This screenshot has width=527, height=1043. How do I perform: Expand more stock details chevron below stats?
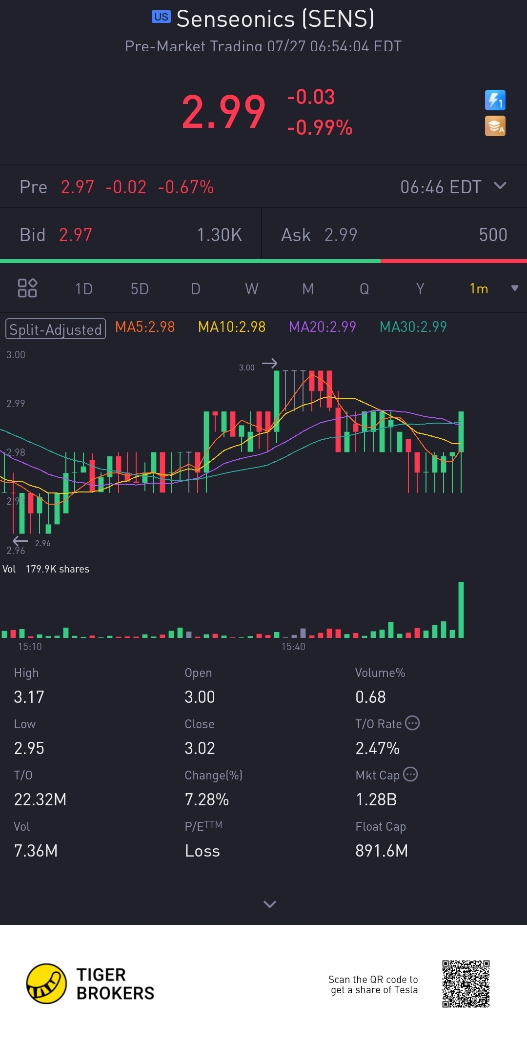click(269, 904)
